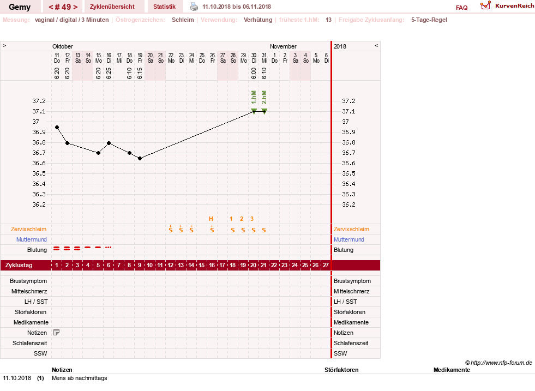
Task: Click the right Zervixschleim row label
Action: [351, 229]
